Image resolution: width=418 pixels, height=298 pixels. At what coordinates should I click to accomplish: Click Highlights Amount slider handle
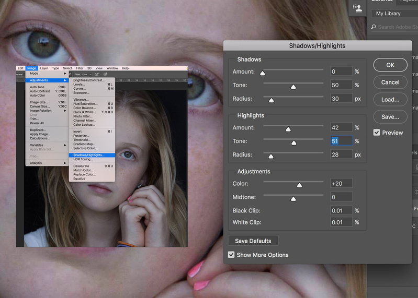point(288,129)
